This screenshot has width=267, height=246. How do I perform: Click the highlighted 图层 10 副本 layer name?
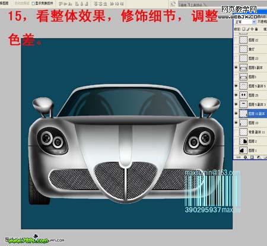point(256,114)
